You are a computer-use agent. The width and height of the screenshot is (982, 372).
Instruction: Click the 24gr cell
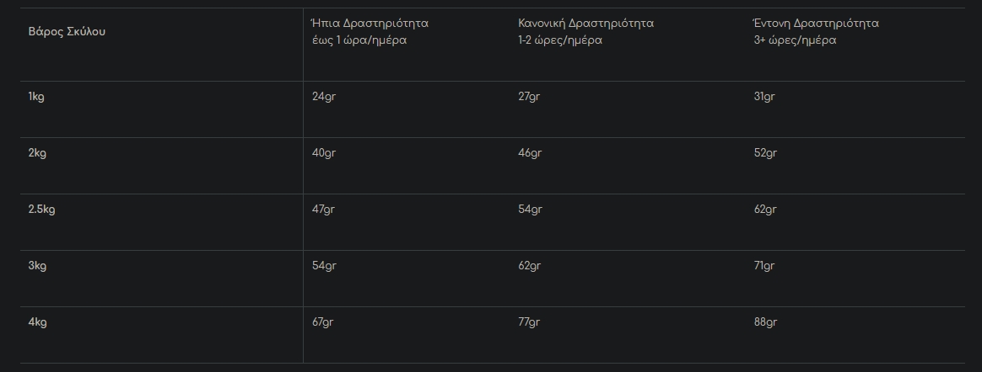pos(324,97)
